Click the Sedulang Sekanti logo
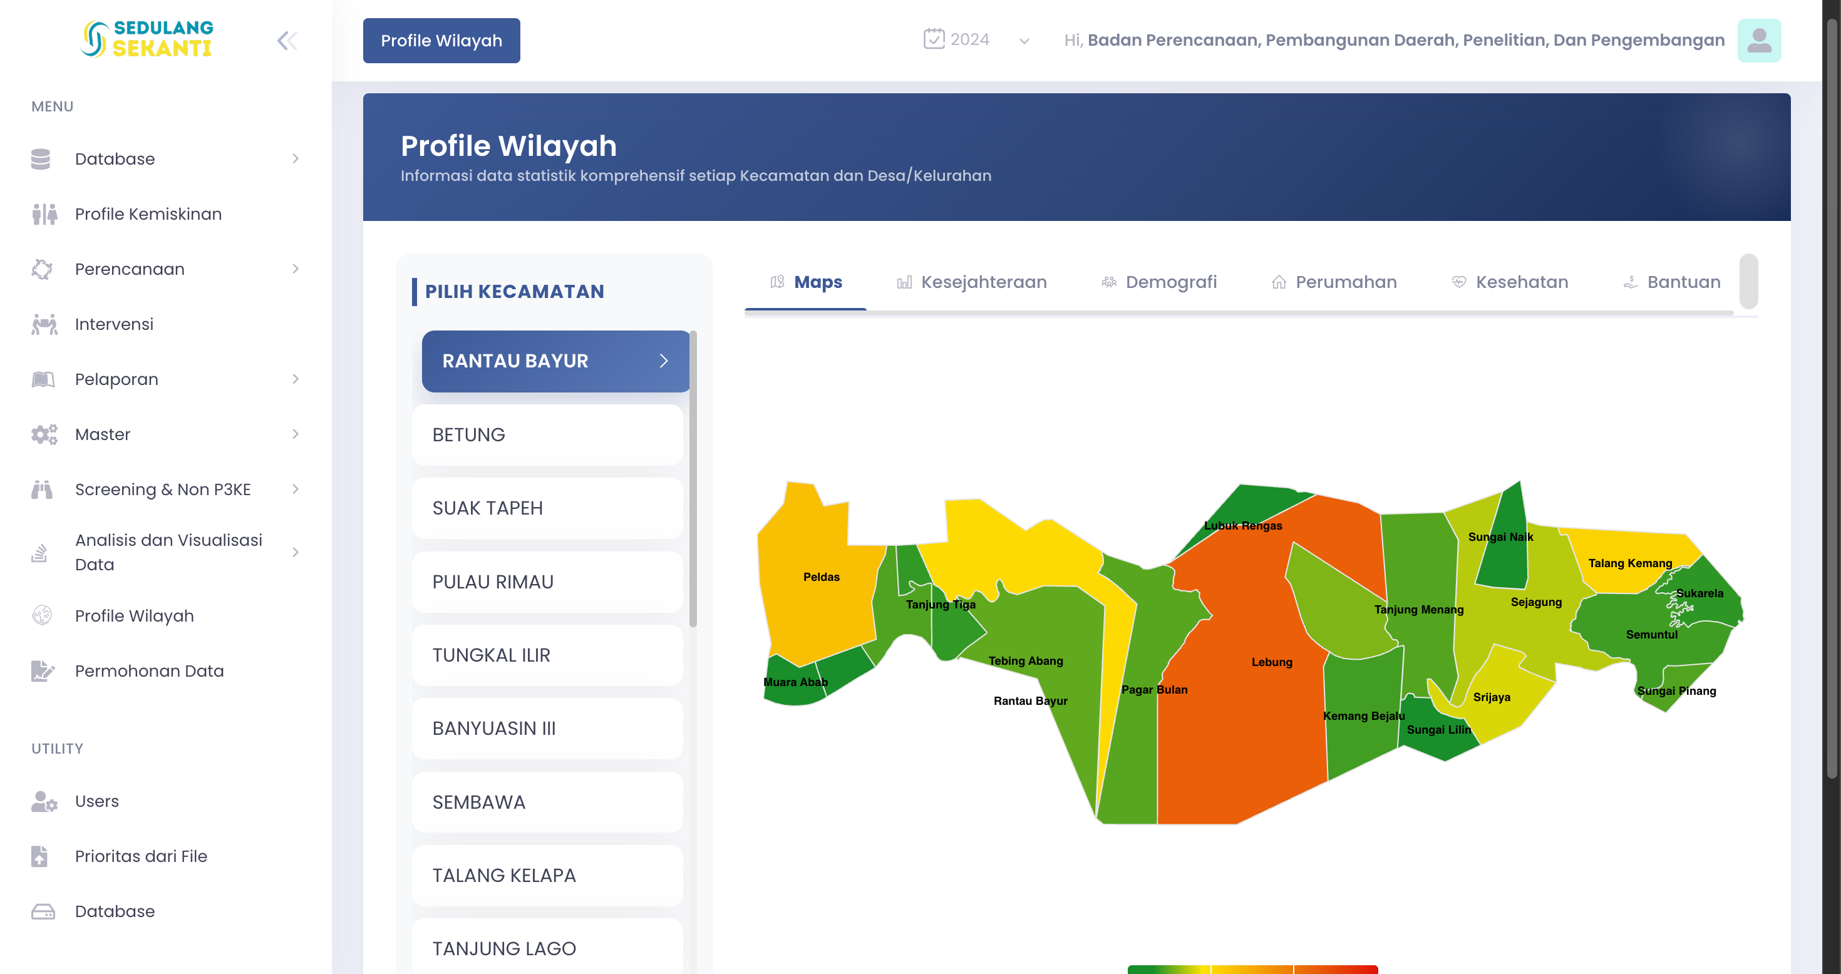 [x=147, y=39]
